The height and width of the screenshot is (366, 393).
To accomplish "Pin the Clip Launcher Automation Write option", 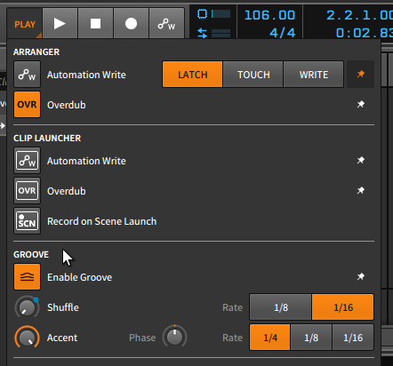I will (361, 160).
